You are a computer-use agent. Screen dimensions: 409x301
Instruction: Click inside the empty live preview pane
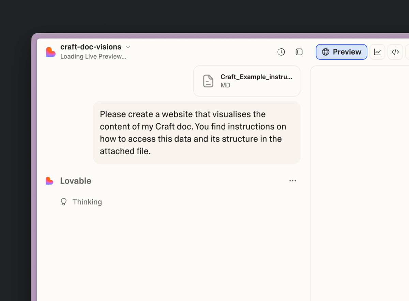[360, 181]
